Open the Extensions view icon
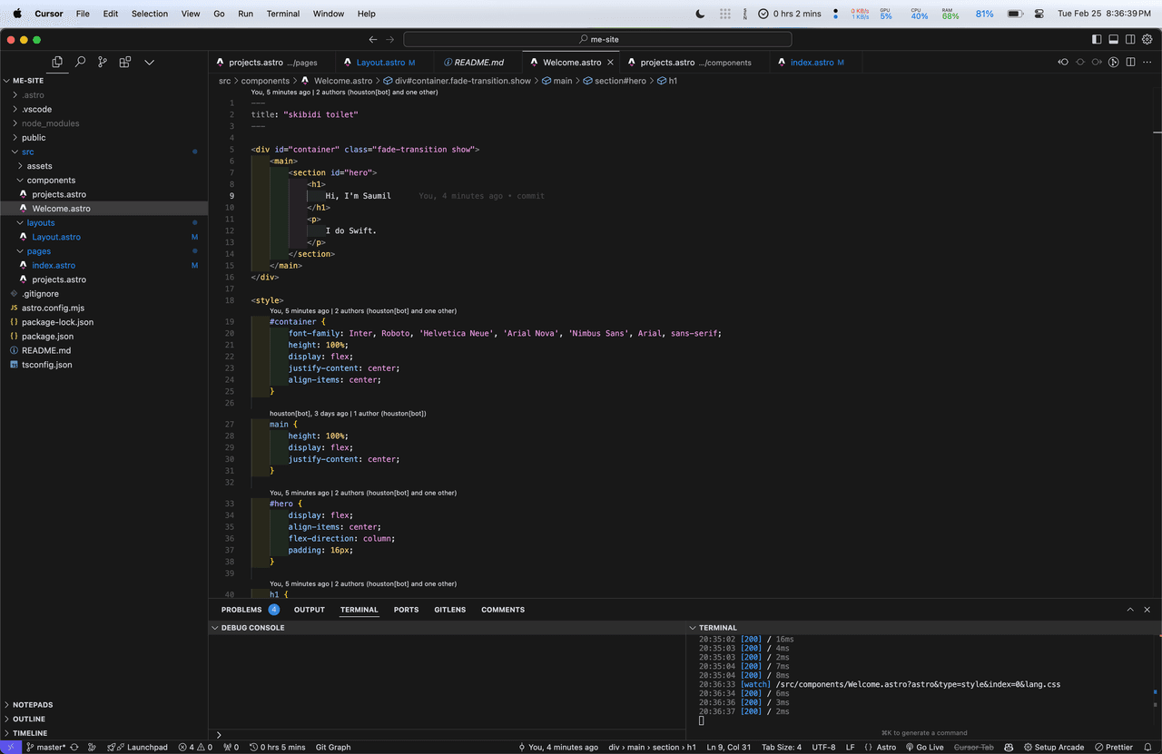The width and height of the screenshot is (1162, 754). click(124, 62)
